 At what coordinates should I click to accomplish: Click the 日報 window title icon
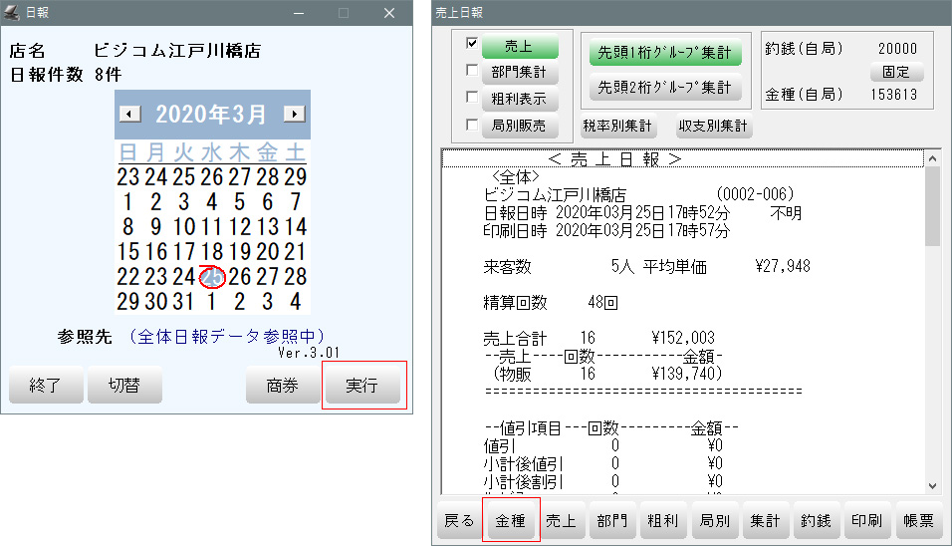point(12,13)
